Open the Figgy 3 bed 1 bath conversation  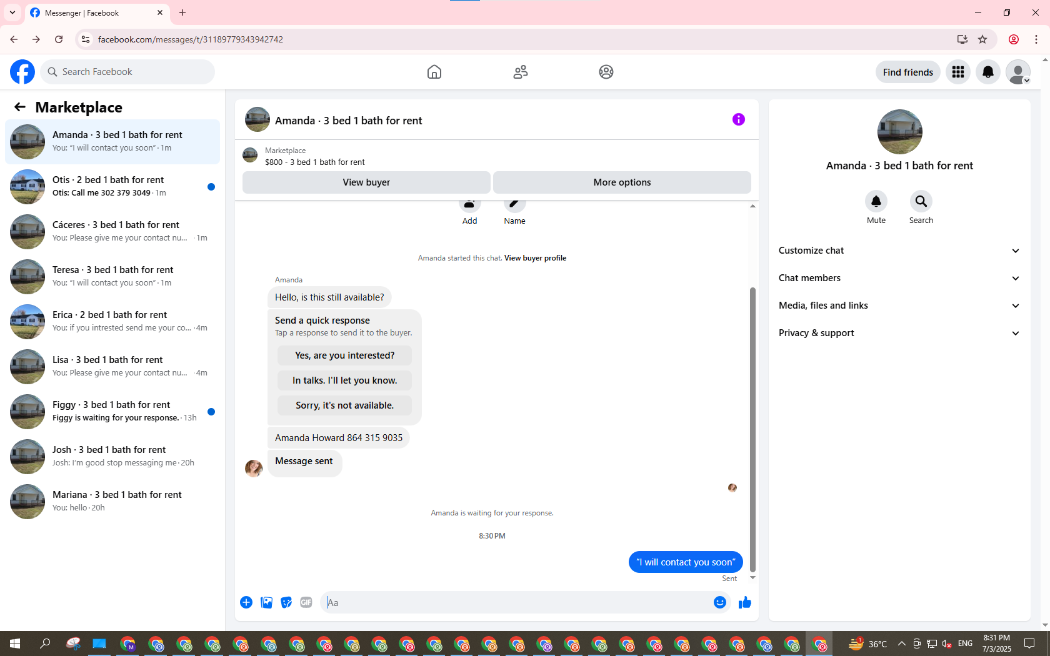coord(112,412)
